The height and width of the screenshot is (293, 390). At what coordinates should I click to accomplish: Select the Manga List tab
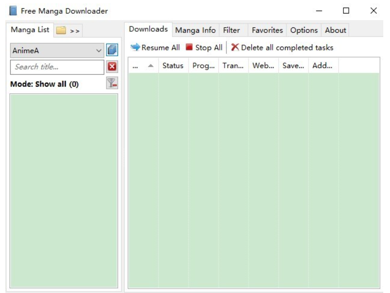[x=30, y=30]
